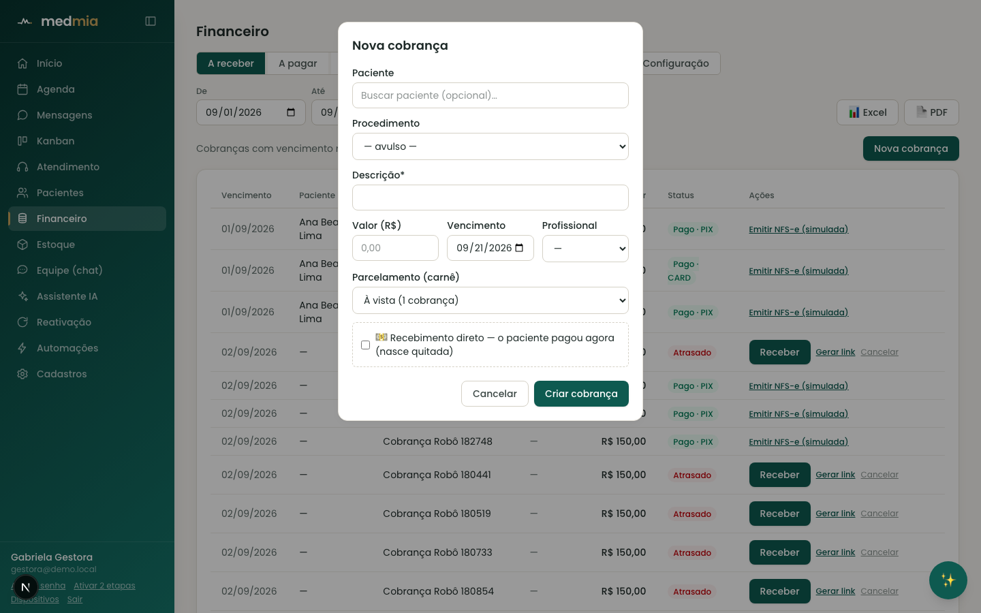The image size is (981, 613).
Task: Tick the Recebimento direto checkbox
Action: (366, 345)
